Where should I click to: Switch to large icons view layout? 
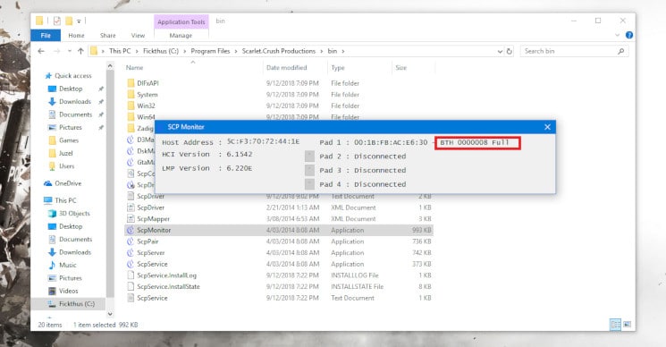coord(628,325)
